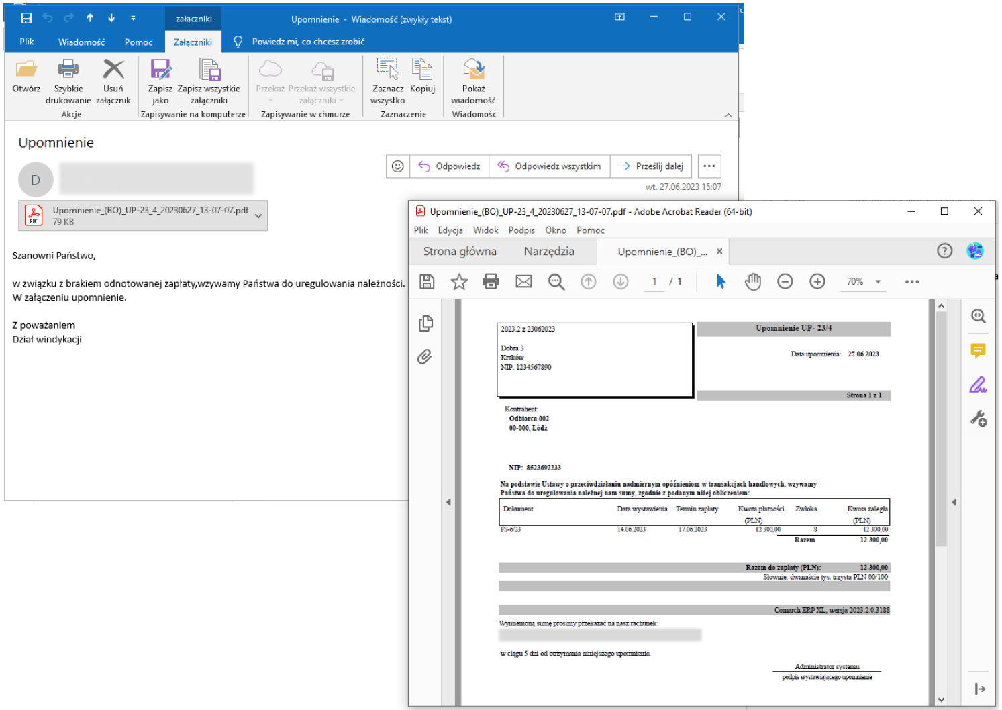Click the Acrobat vertical scrollbar up arrow
Image resolution: width=1002 pixels, height=710 pixels.
(941, 306)
